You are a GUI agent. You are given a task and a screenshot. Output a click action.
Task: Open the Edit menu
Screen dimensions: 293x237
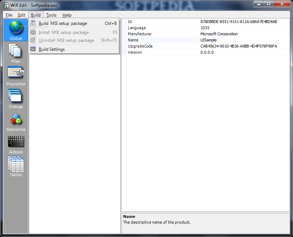[x=22, y=15]
